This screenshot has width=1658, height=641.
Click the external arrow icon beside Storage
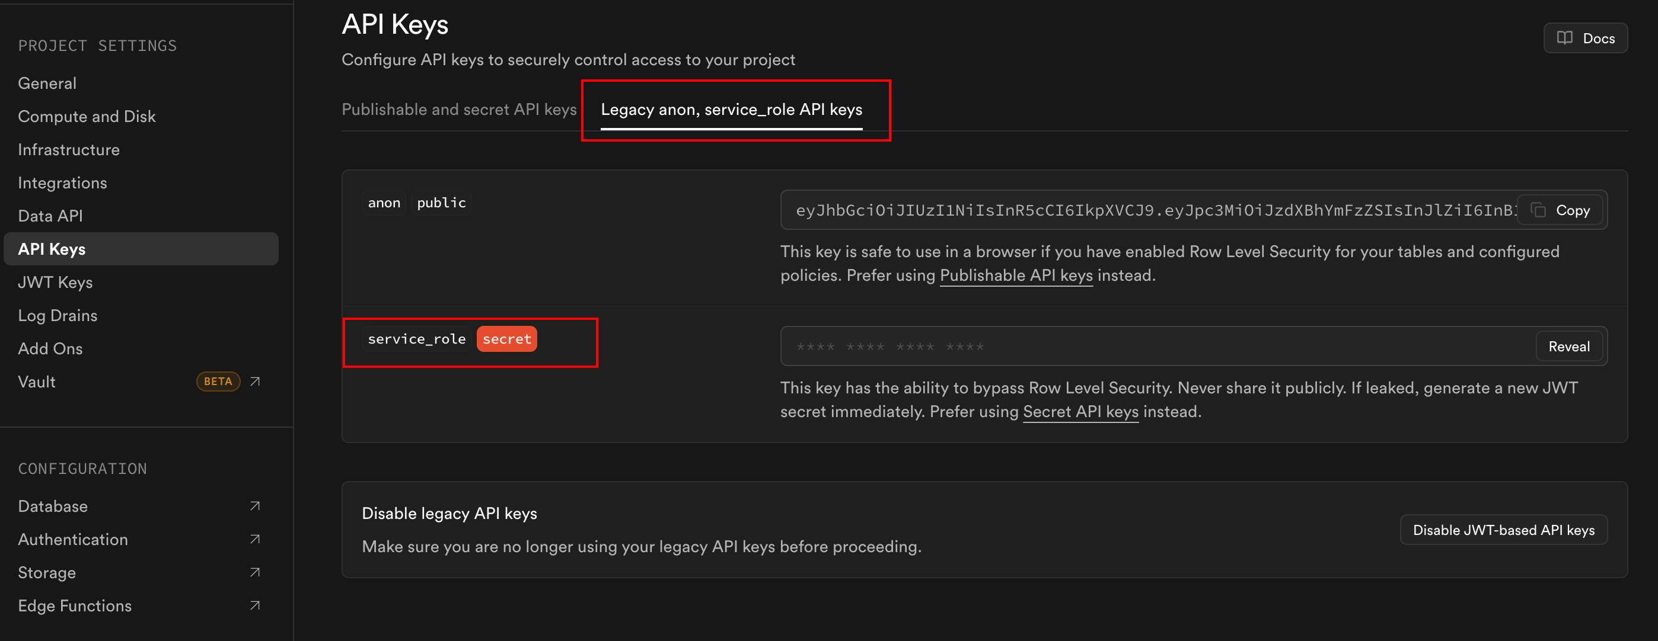[255, 572]
